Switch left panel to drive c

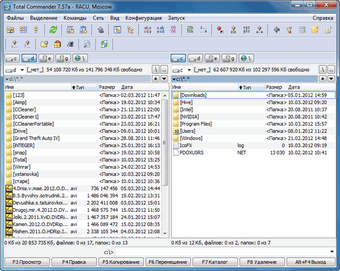(12, 58)
